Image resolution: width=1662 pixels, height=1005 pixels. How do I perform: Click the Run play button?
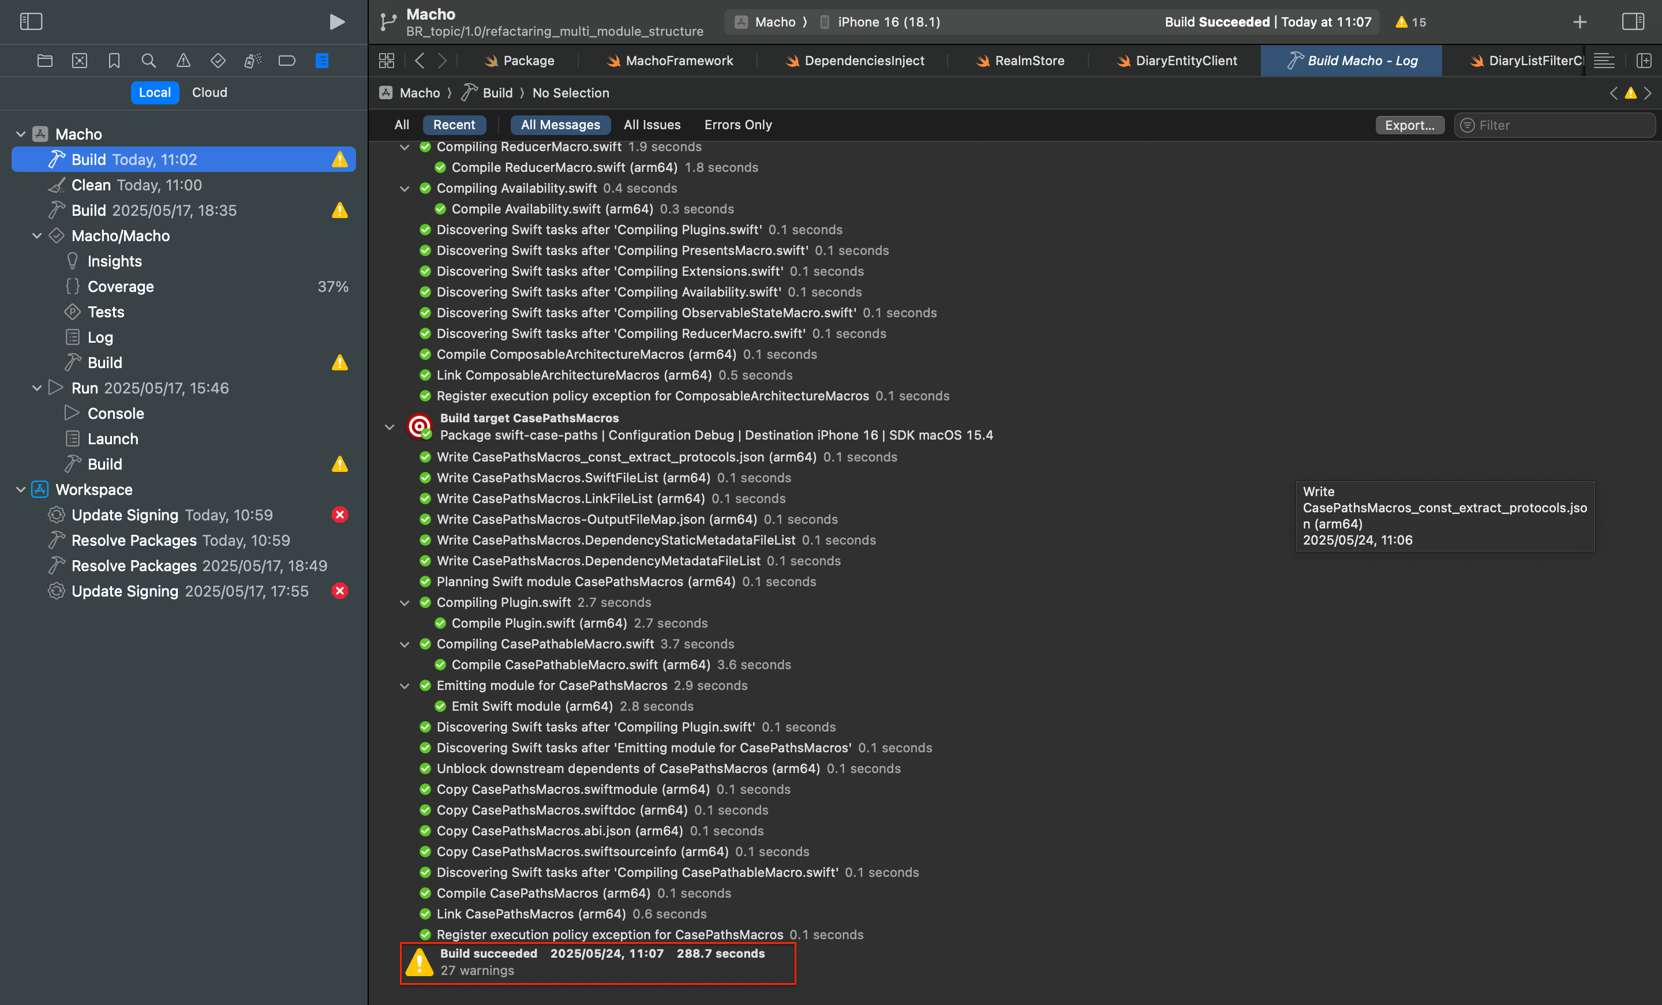(x=336, y=21)
